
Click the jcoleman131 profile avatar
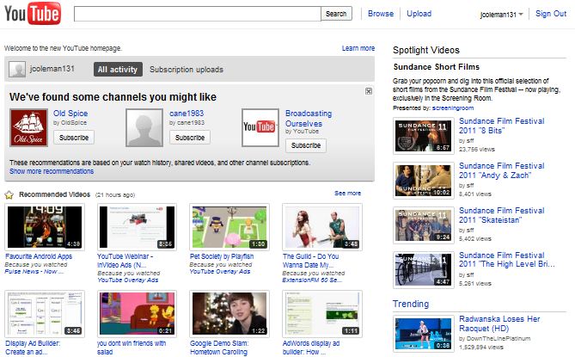[x=17, y=70]
